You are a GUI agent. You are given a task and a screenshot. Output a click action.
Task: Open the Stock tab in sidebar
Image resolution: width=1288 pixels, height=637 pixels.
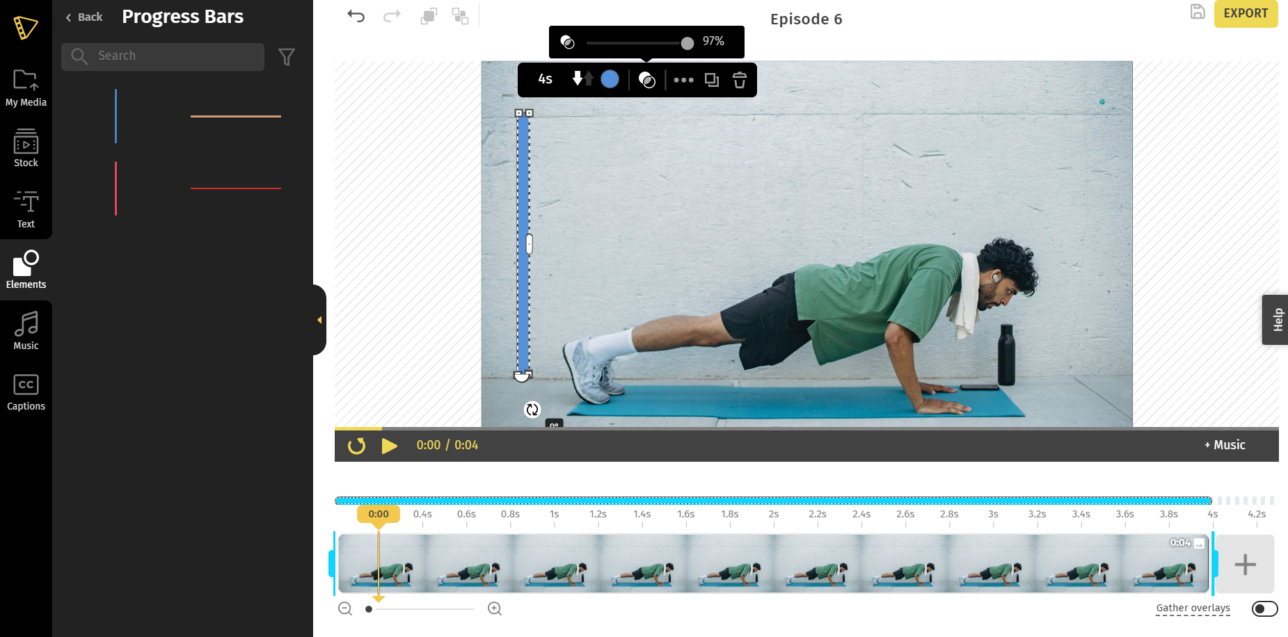[x=26, y=148]
